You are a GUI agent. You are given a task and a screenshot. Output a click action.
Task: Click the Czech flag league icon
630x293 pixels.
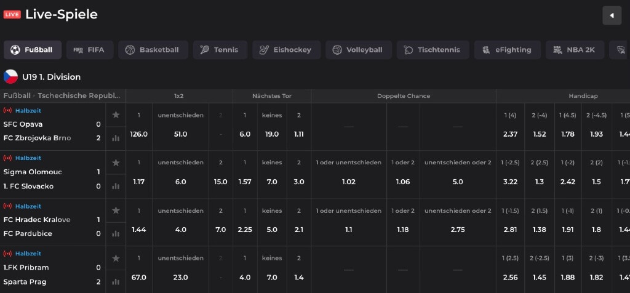click(10, 77)
